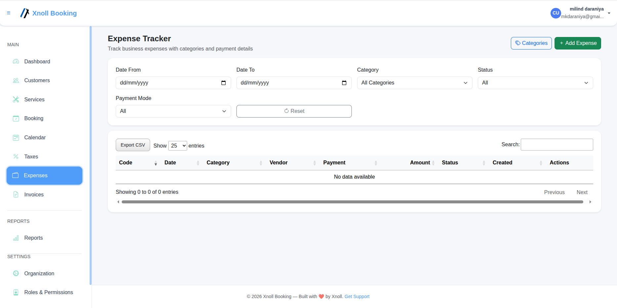Open the Calendar view
Image resolution: width=617 pixels, height=308 pixels.
tap(35, 137)
